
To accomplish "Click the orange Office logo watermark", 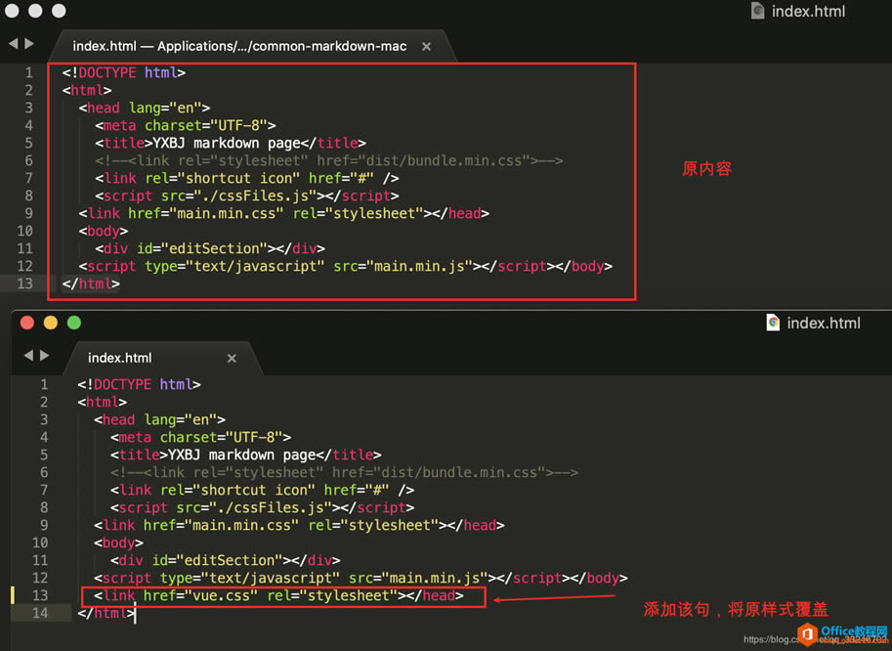I will tap(807, 634).
